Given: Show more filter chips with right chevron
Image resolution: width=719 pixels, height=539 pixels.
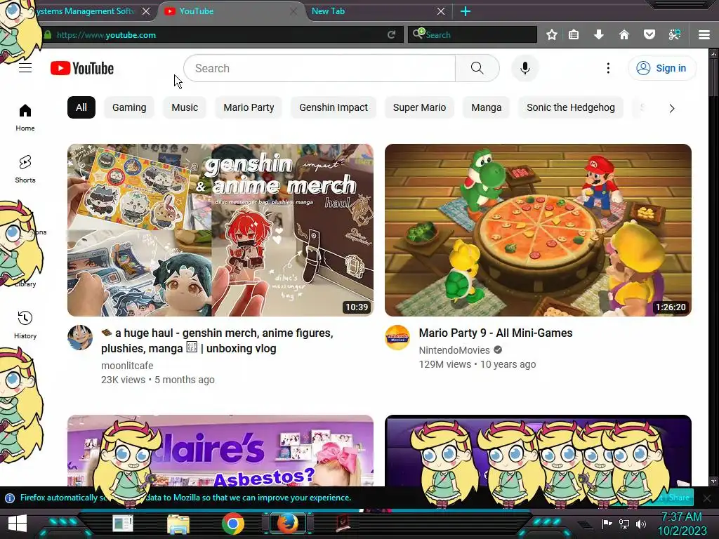Looking at the screenshot, I should (x=672, y=109).
